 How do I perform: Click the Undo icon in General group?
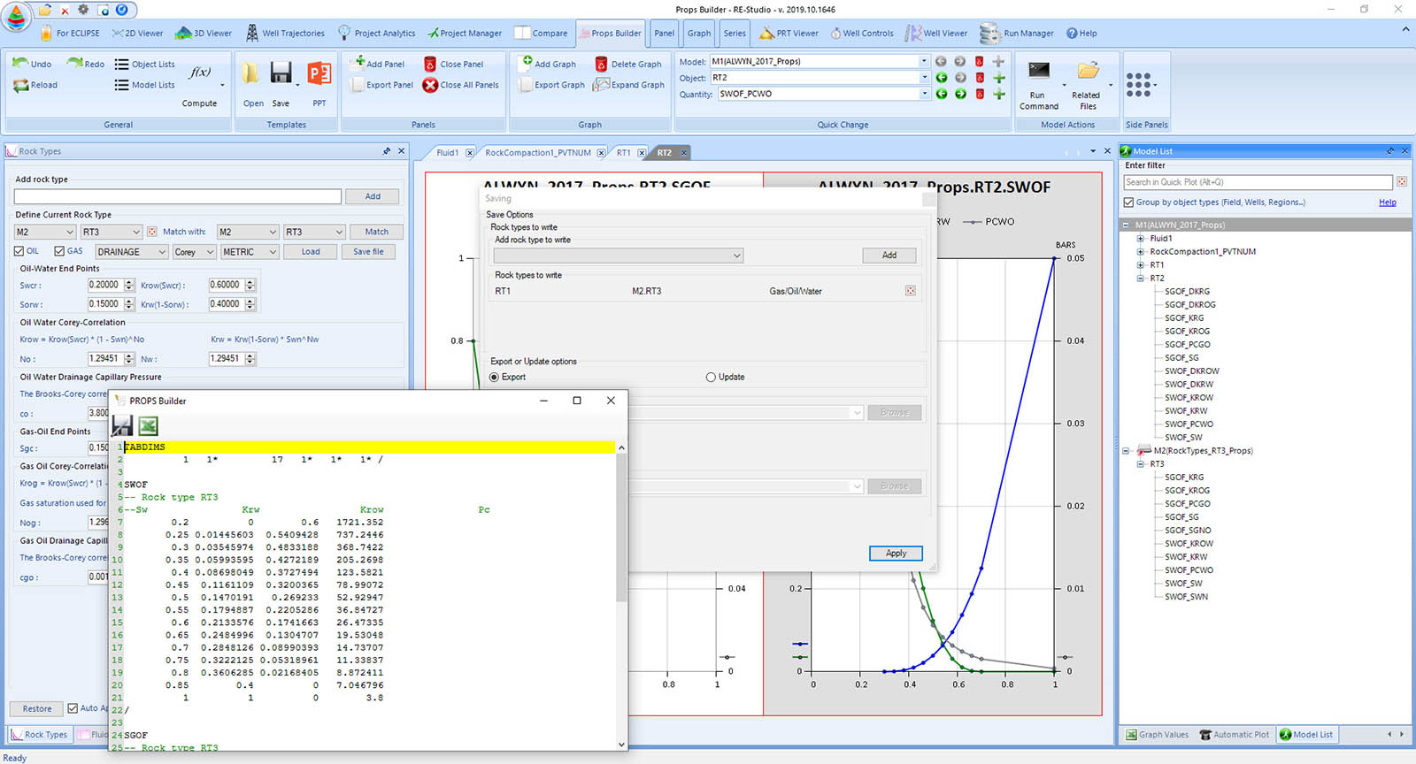coord(20,63)
